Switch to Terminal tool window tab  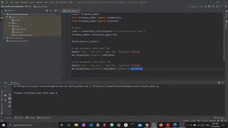click(30, 118)
